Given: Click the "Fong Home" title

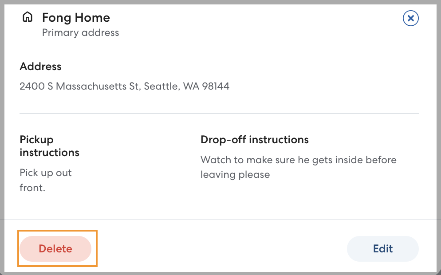Looking at the screenshot, I should pyautogui.click(x=76, y=18).
